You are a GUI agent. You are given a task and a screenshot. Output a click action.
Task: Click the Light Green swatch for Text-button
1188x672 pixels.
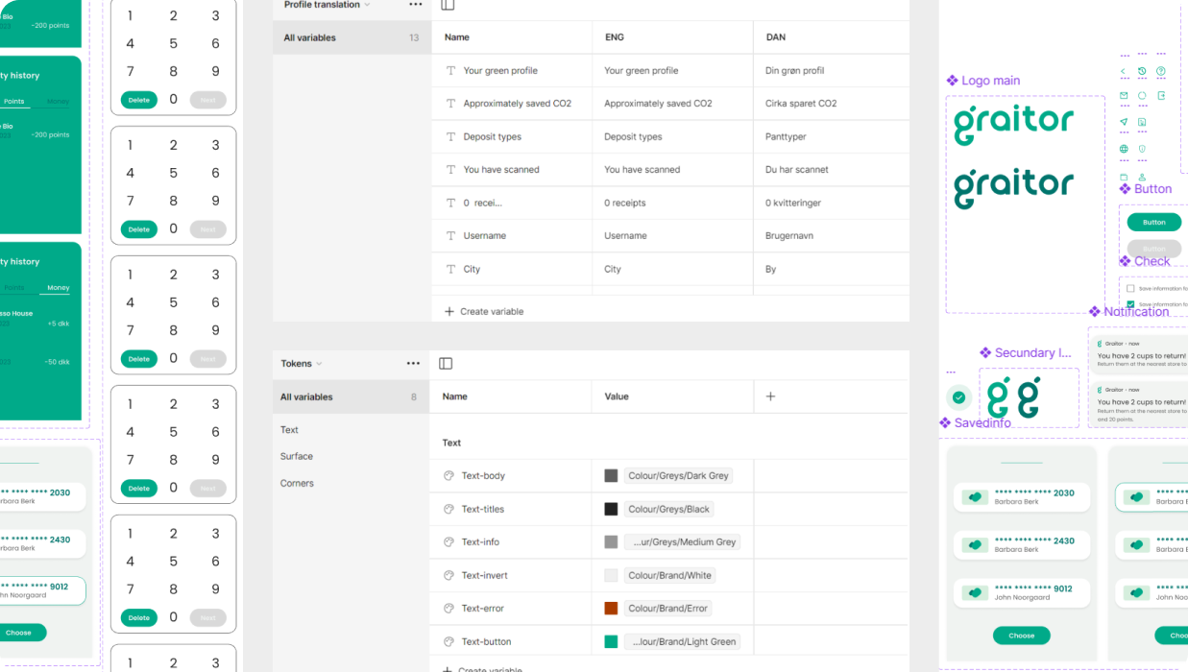(611, 641)
